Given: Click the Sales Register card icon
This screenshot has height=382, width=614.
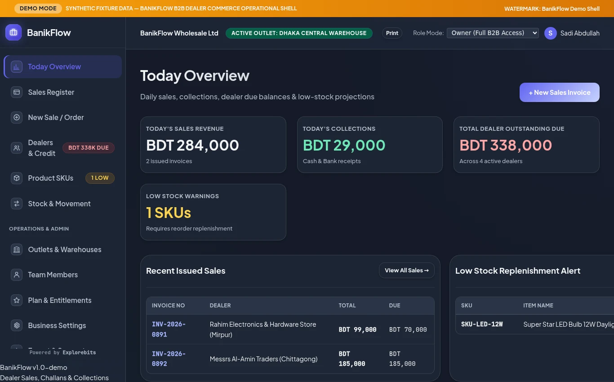Looking at the screenshot, I should (17, 92).
